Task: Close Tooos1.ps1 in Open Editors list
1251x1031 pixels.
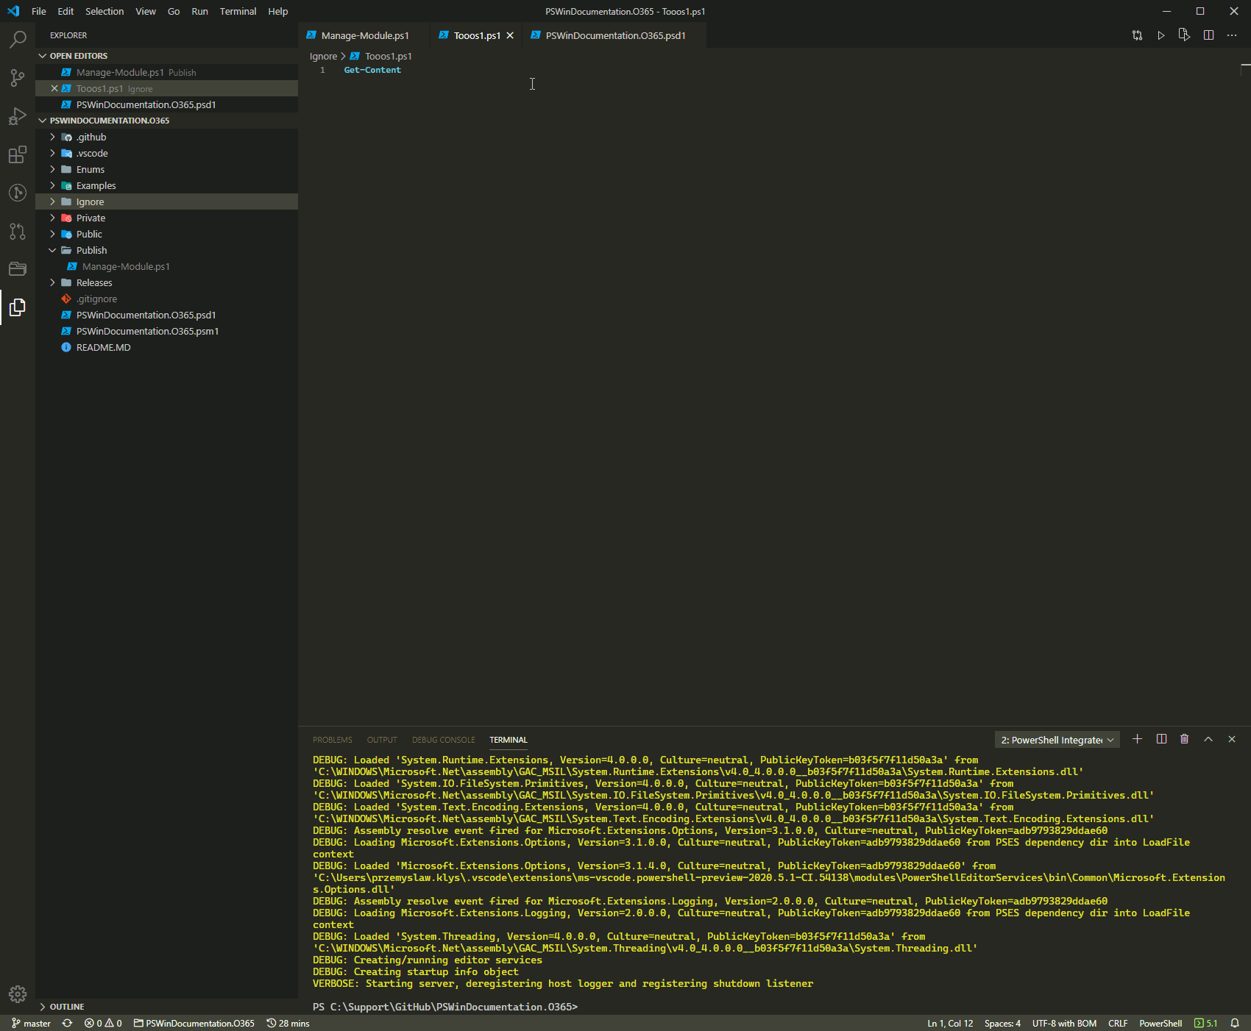Action: click(x=54, y=88)
